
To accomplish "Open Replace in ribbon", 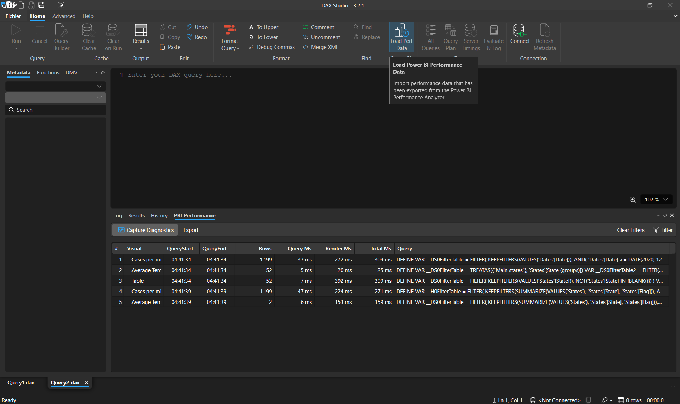I will 367,37.
